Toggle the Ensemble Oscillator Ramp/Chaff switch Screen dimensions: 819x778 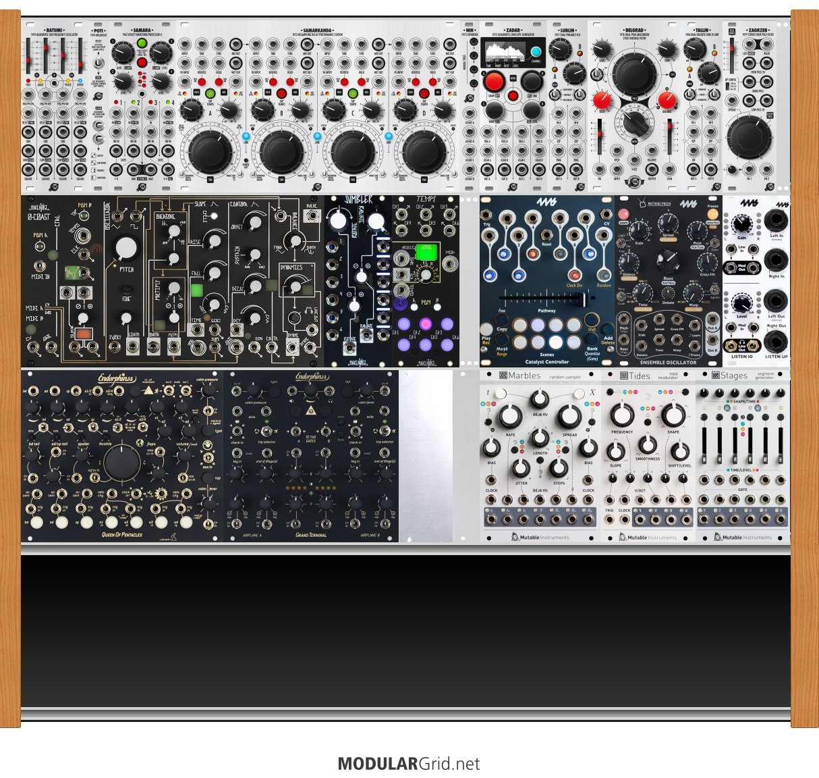point(622,295)
